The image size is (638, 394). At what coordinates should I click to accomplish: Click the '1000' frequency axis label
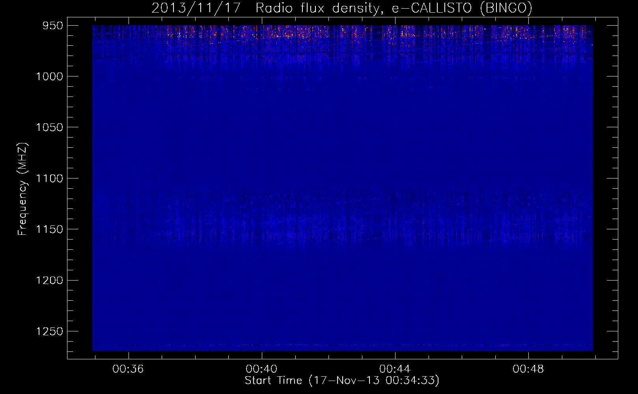50,76
